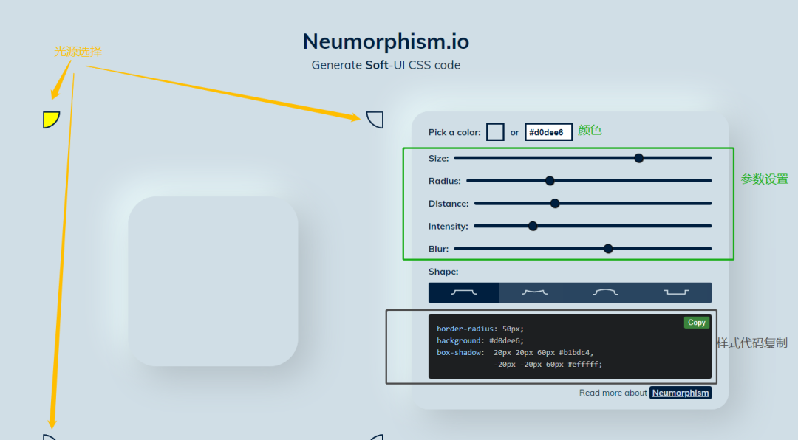Select the top-right light source corner
The image size is (798, 440).
tap(375, 120)
